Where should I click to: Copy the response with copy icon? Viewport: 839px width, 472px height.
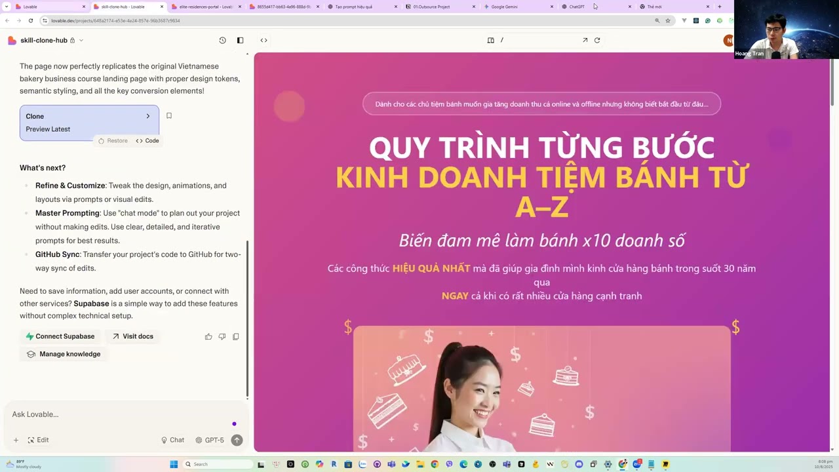(x=236, y=336)
